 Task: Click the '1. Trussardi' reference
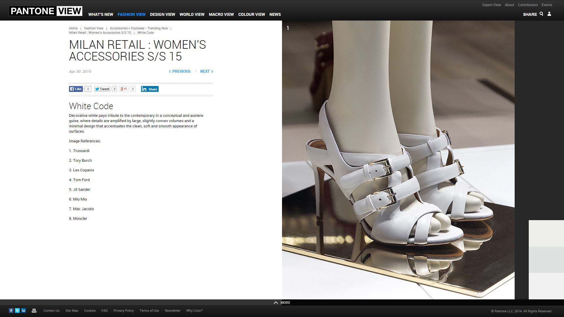(79, 151)
